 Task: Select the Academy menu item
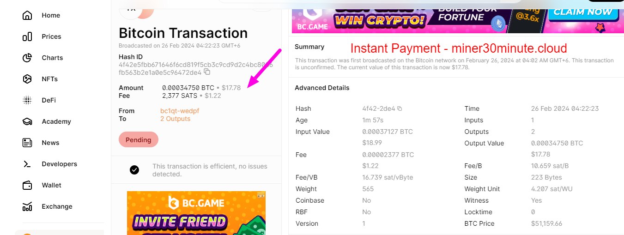pos(56,121)
